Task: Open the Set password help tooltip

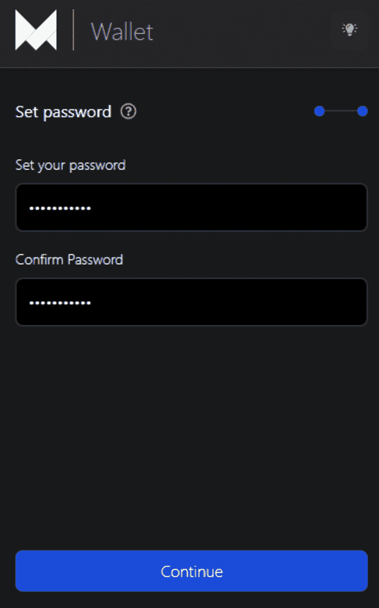Action: click(128, 111)
